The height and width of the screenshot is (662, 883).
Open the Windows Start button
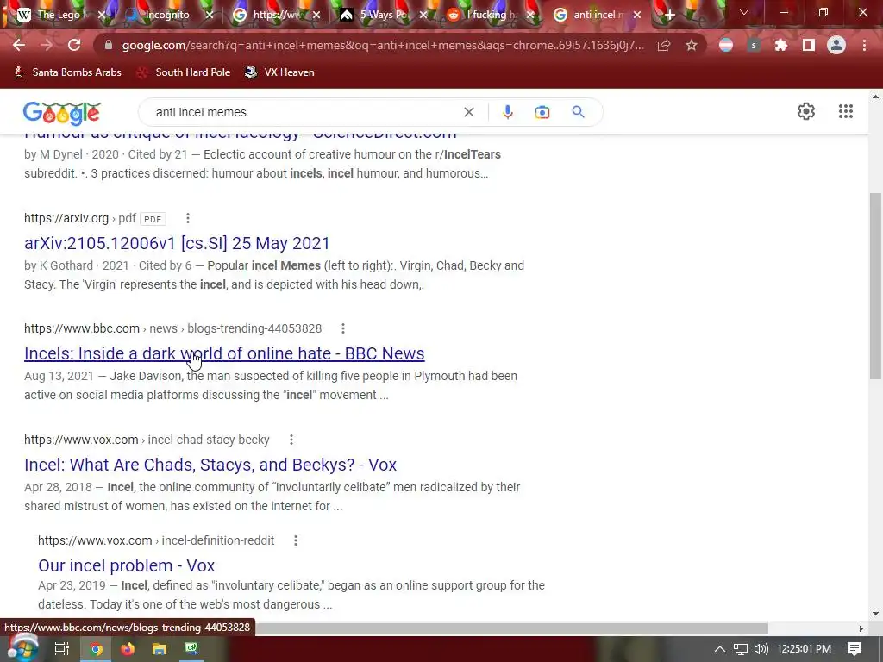(x=22, y=648)
